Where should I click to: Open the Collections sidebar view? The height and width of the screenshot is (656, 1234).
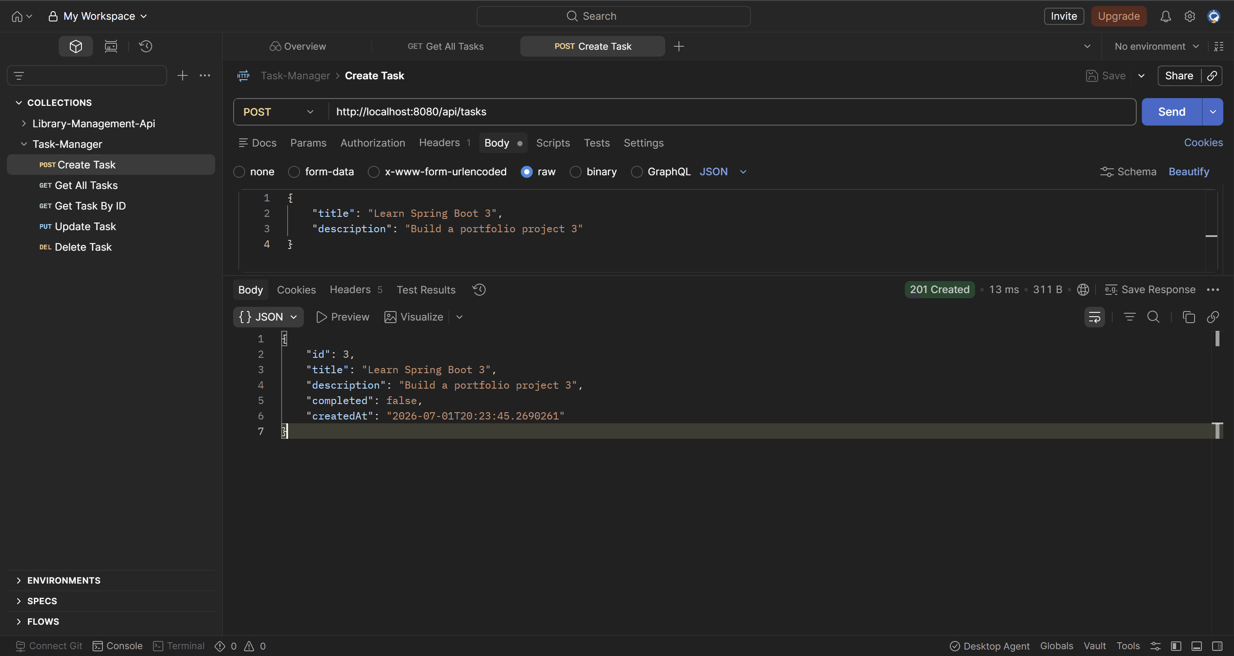coord(76,46)
